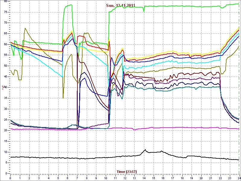Select the 25 label on temperature axis

click(5, 120)
